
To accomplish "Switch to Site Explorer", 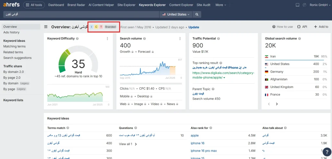I will tap(126, 5).
